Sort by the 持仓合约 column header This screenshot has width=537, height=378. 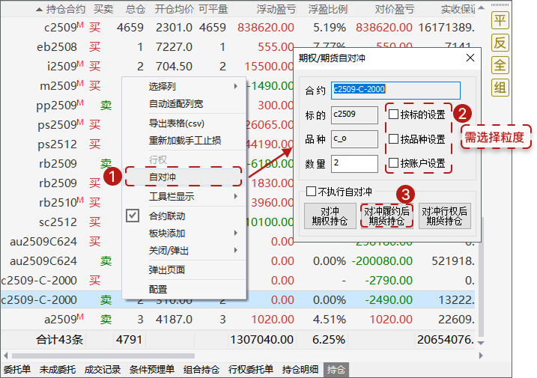[x=65, y=9]
